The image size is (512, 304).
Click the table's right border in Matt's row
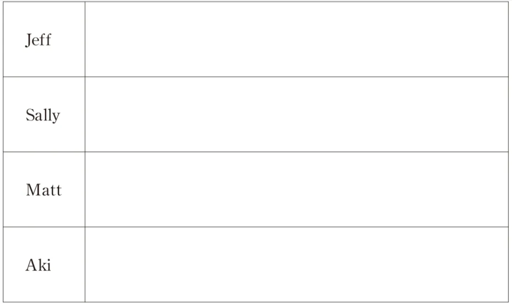509,190
